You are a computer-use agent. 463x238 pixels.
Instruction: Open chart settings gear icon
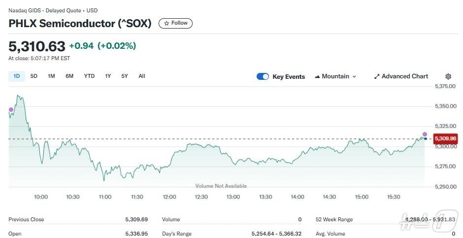point(448,76)
